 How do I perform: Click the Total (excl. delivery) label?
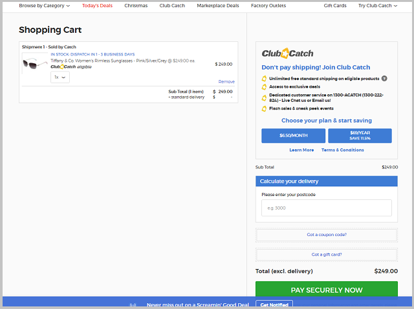click(284, 271)
